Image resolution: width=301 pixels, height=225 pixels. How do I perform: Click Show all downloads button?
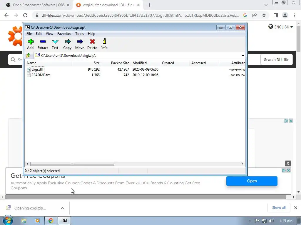click(279, 208)
